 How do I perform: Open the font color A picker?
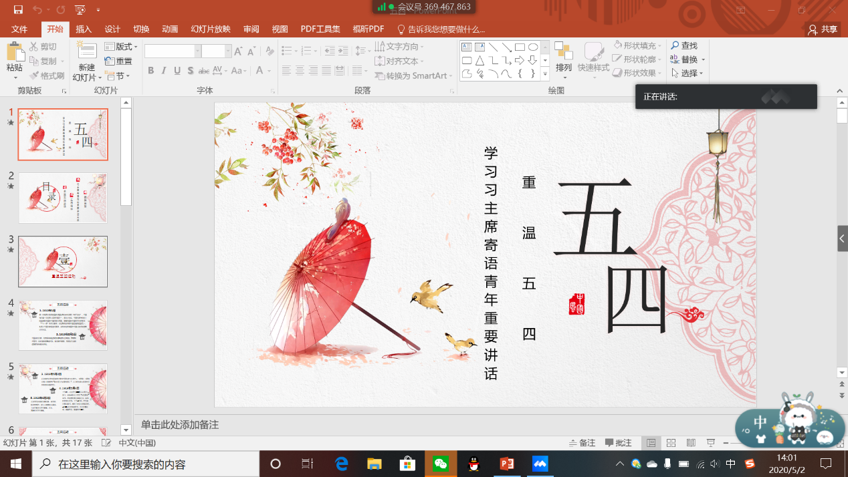[x=259, y=71]
